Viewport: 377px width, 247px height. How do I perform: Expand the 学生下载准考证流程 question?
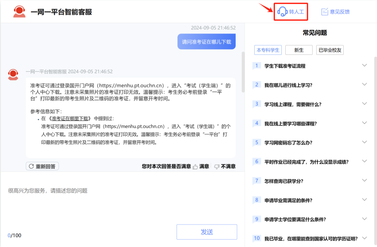tap(364, 65)
